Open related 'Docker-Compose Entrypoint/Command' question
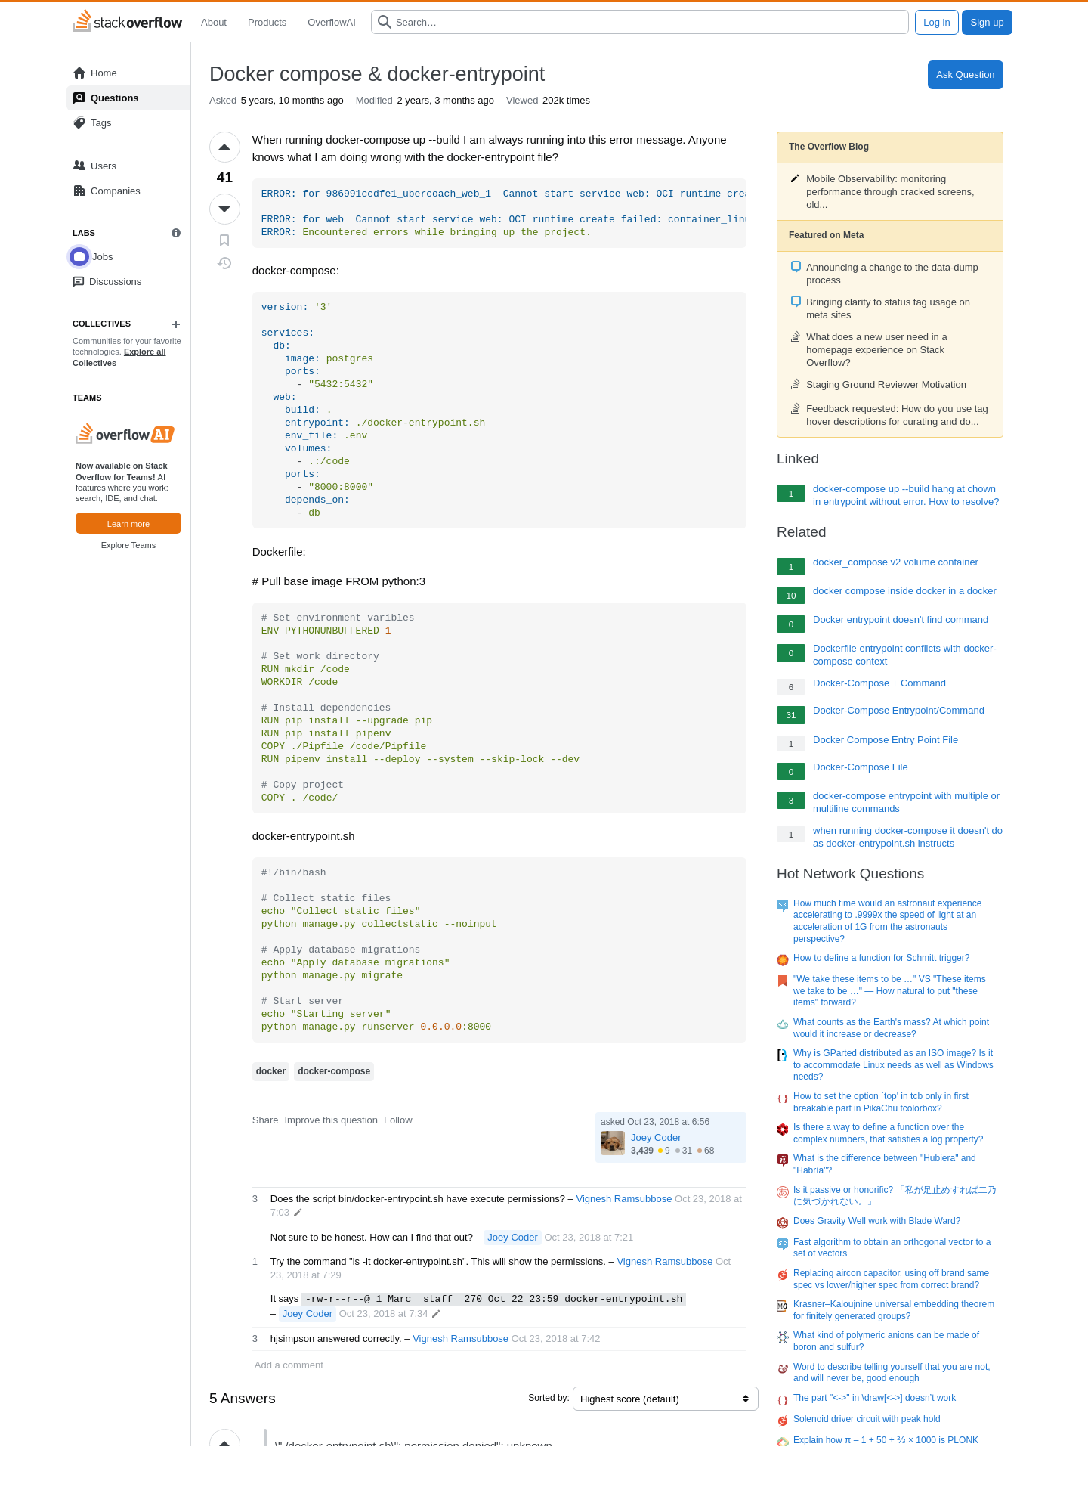The image size is (1088, 1512). 898,710
